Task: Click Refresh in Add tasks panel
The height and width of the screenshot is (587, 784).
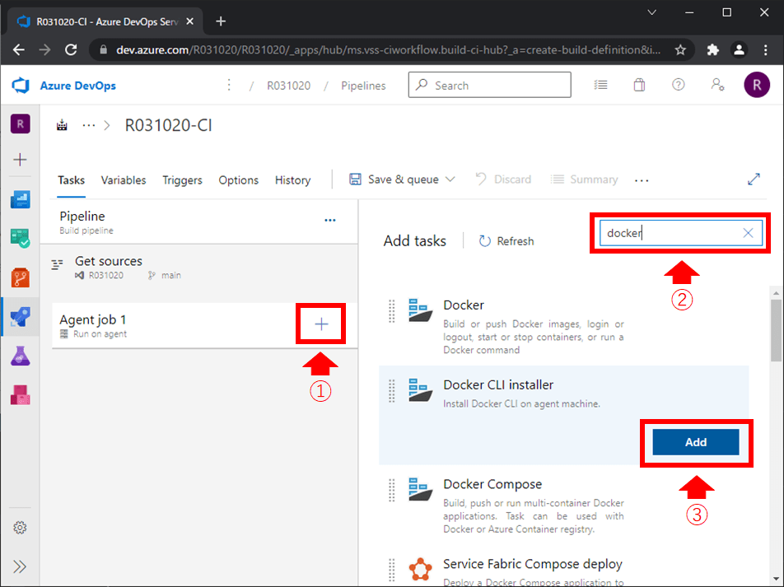Action: pos(506,241)
